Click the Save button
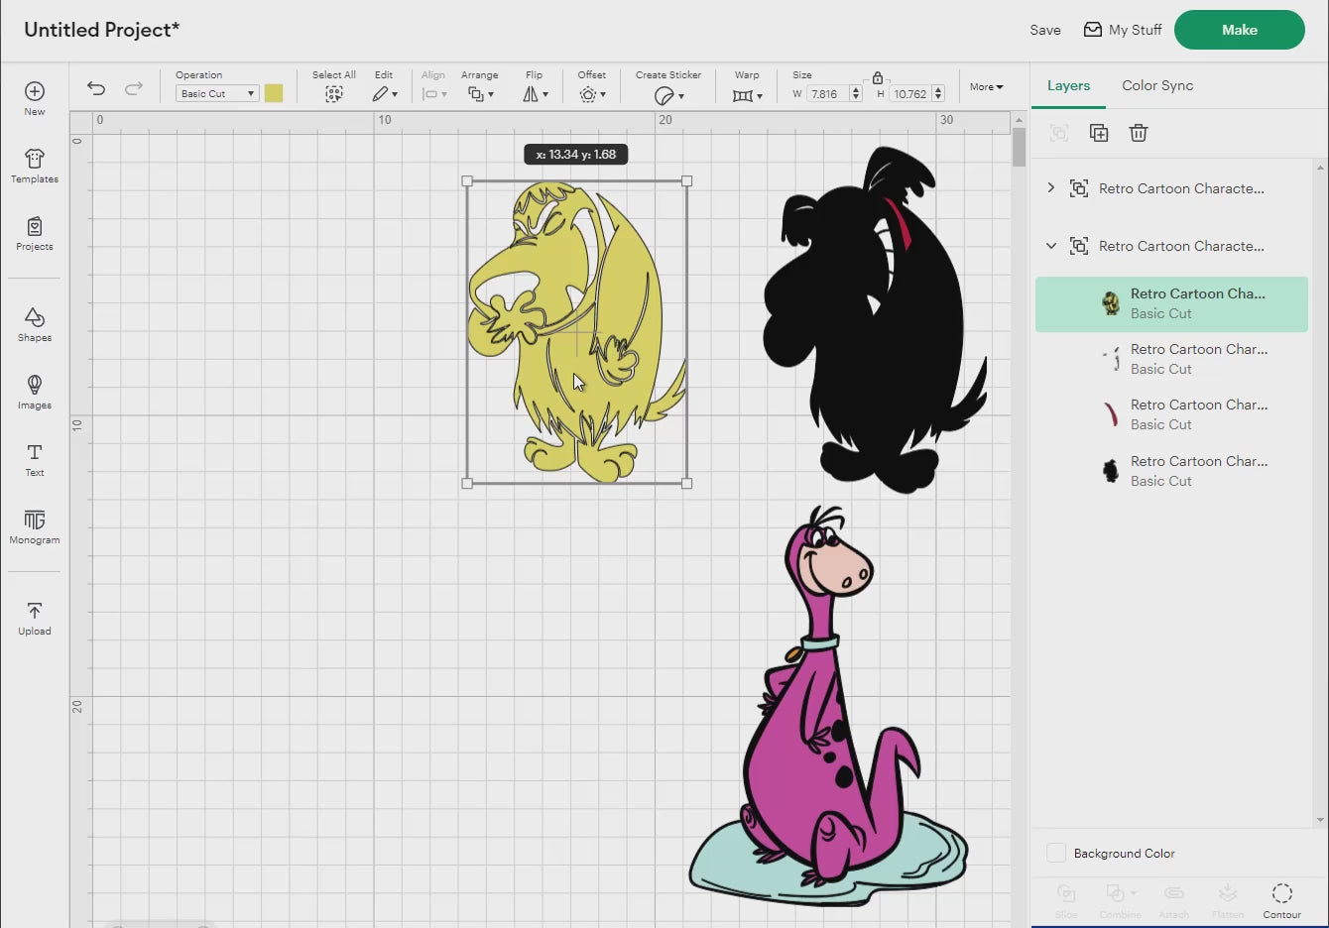Image resolution: width=1329 pixels, height=928 pixels. pyautogui.click(x=1045, y=30)
